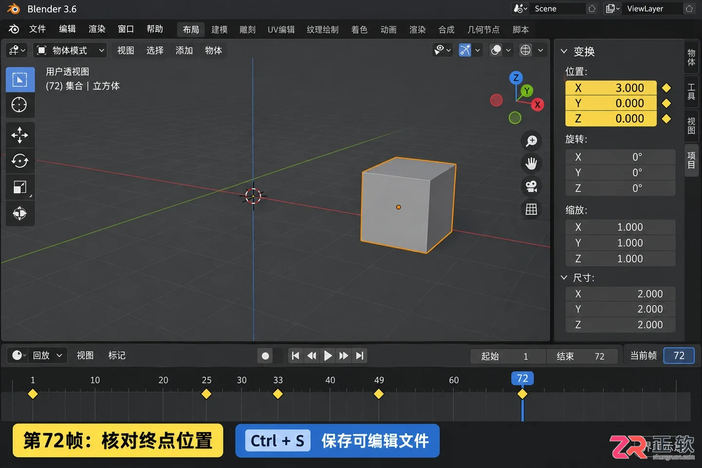Open the 文件 menu
This screenshot has height=468, width=702.
(x=38, y=29)
